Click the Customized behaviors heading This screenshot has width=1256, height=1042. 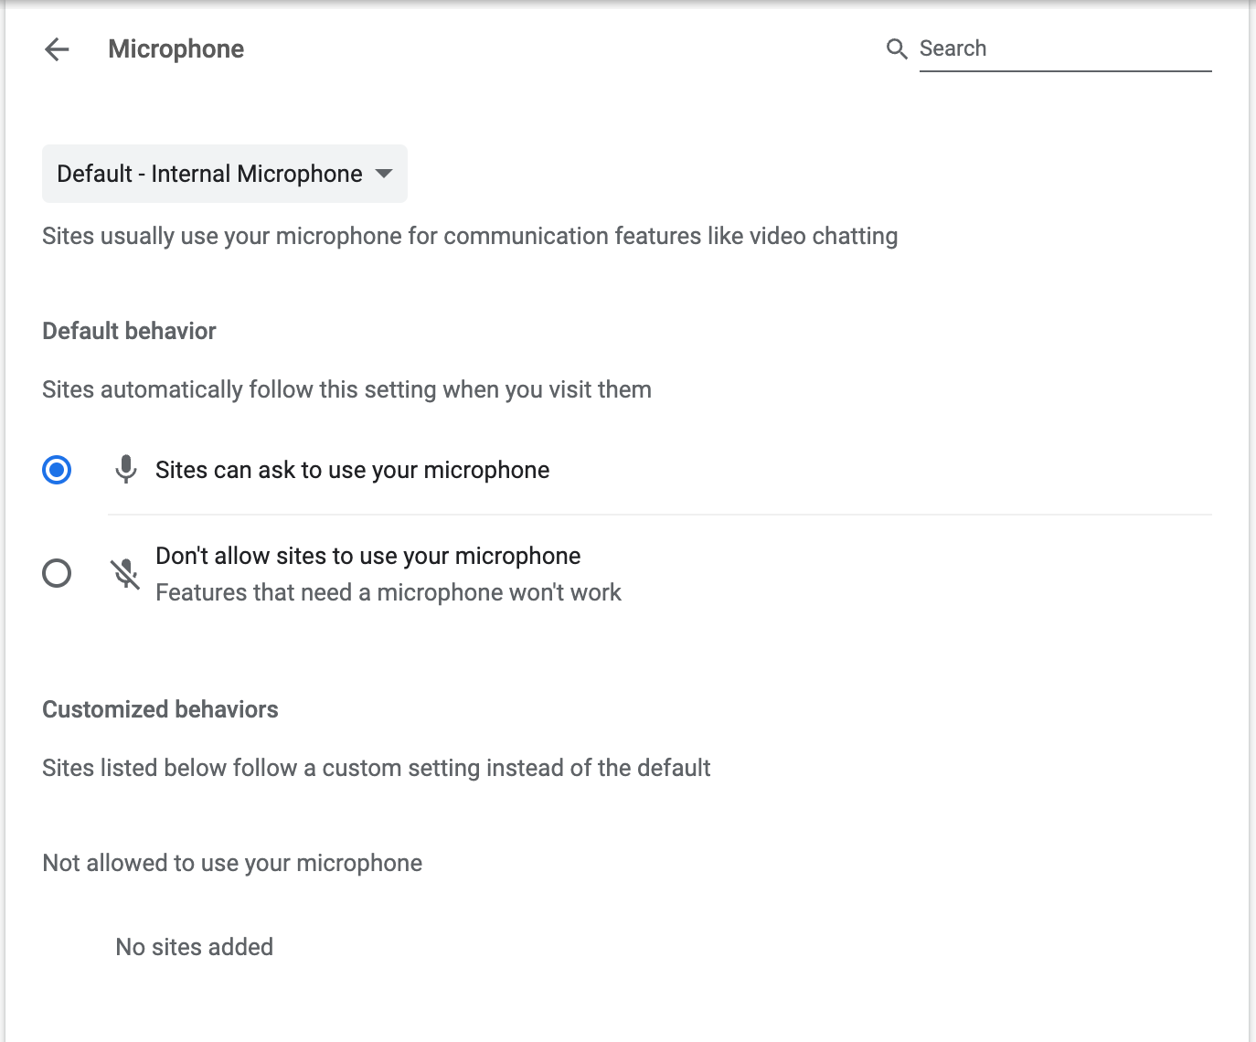(x=160, y=709)
